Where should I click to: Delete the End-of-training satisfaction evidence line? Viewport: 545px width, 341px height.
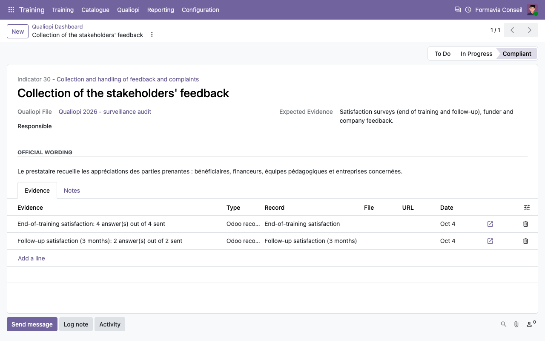point(525,224)
